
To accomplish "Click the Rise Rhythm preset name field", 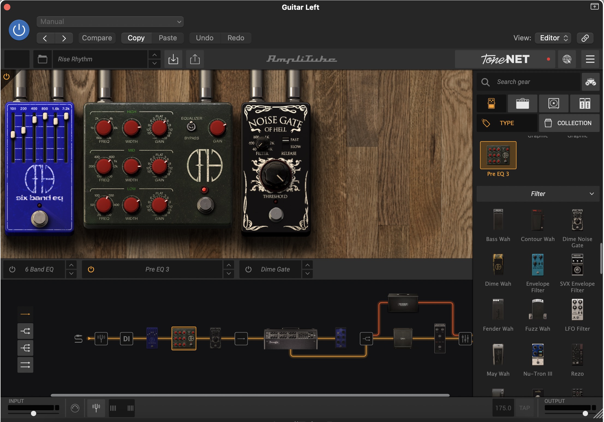I will point(100,59).
